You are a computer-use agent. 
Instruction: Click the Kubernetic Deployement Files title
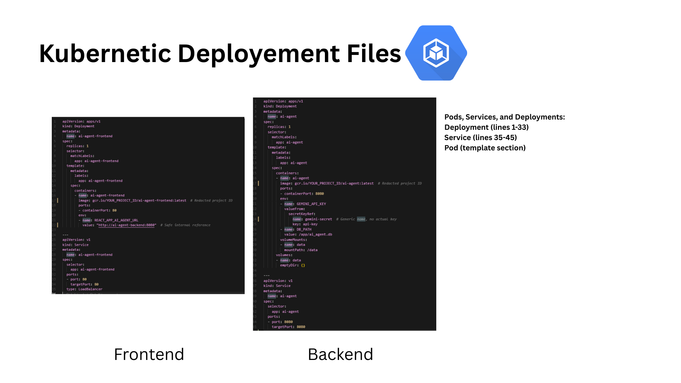[220, 54]
